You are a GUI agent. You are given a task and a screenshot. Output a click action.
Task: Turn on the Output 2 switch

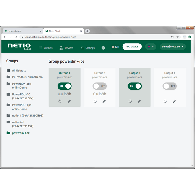(x=99, y=86)
